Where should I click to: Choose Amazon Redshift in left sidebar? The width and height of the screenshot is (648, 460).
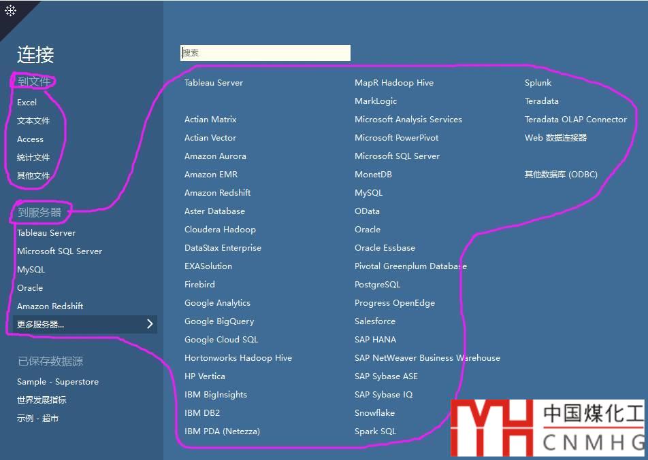tap(50, 306)
